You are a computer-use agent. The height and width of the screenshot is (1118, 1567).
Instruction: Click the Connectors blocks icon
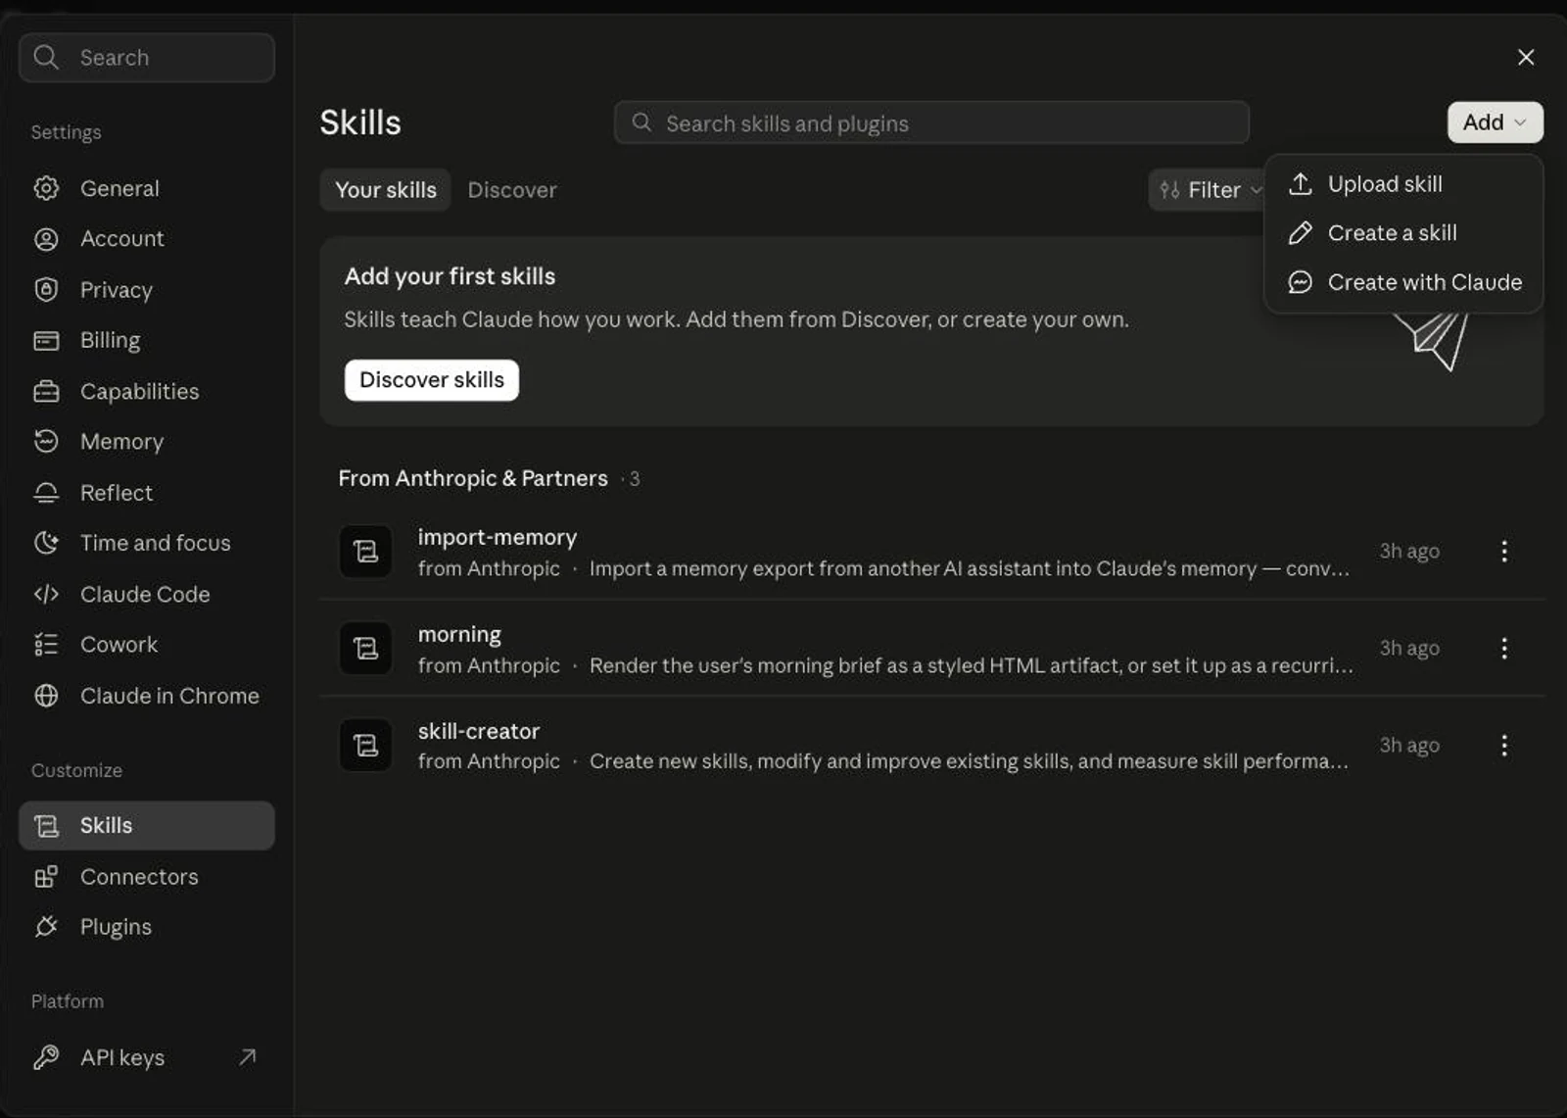[x=46, y=877]
